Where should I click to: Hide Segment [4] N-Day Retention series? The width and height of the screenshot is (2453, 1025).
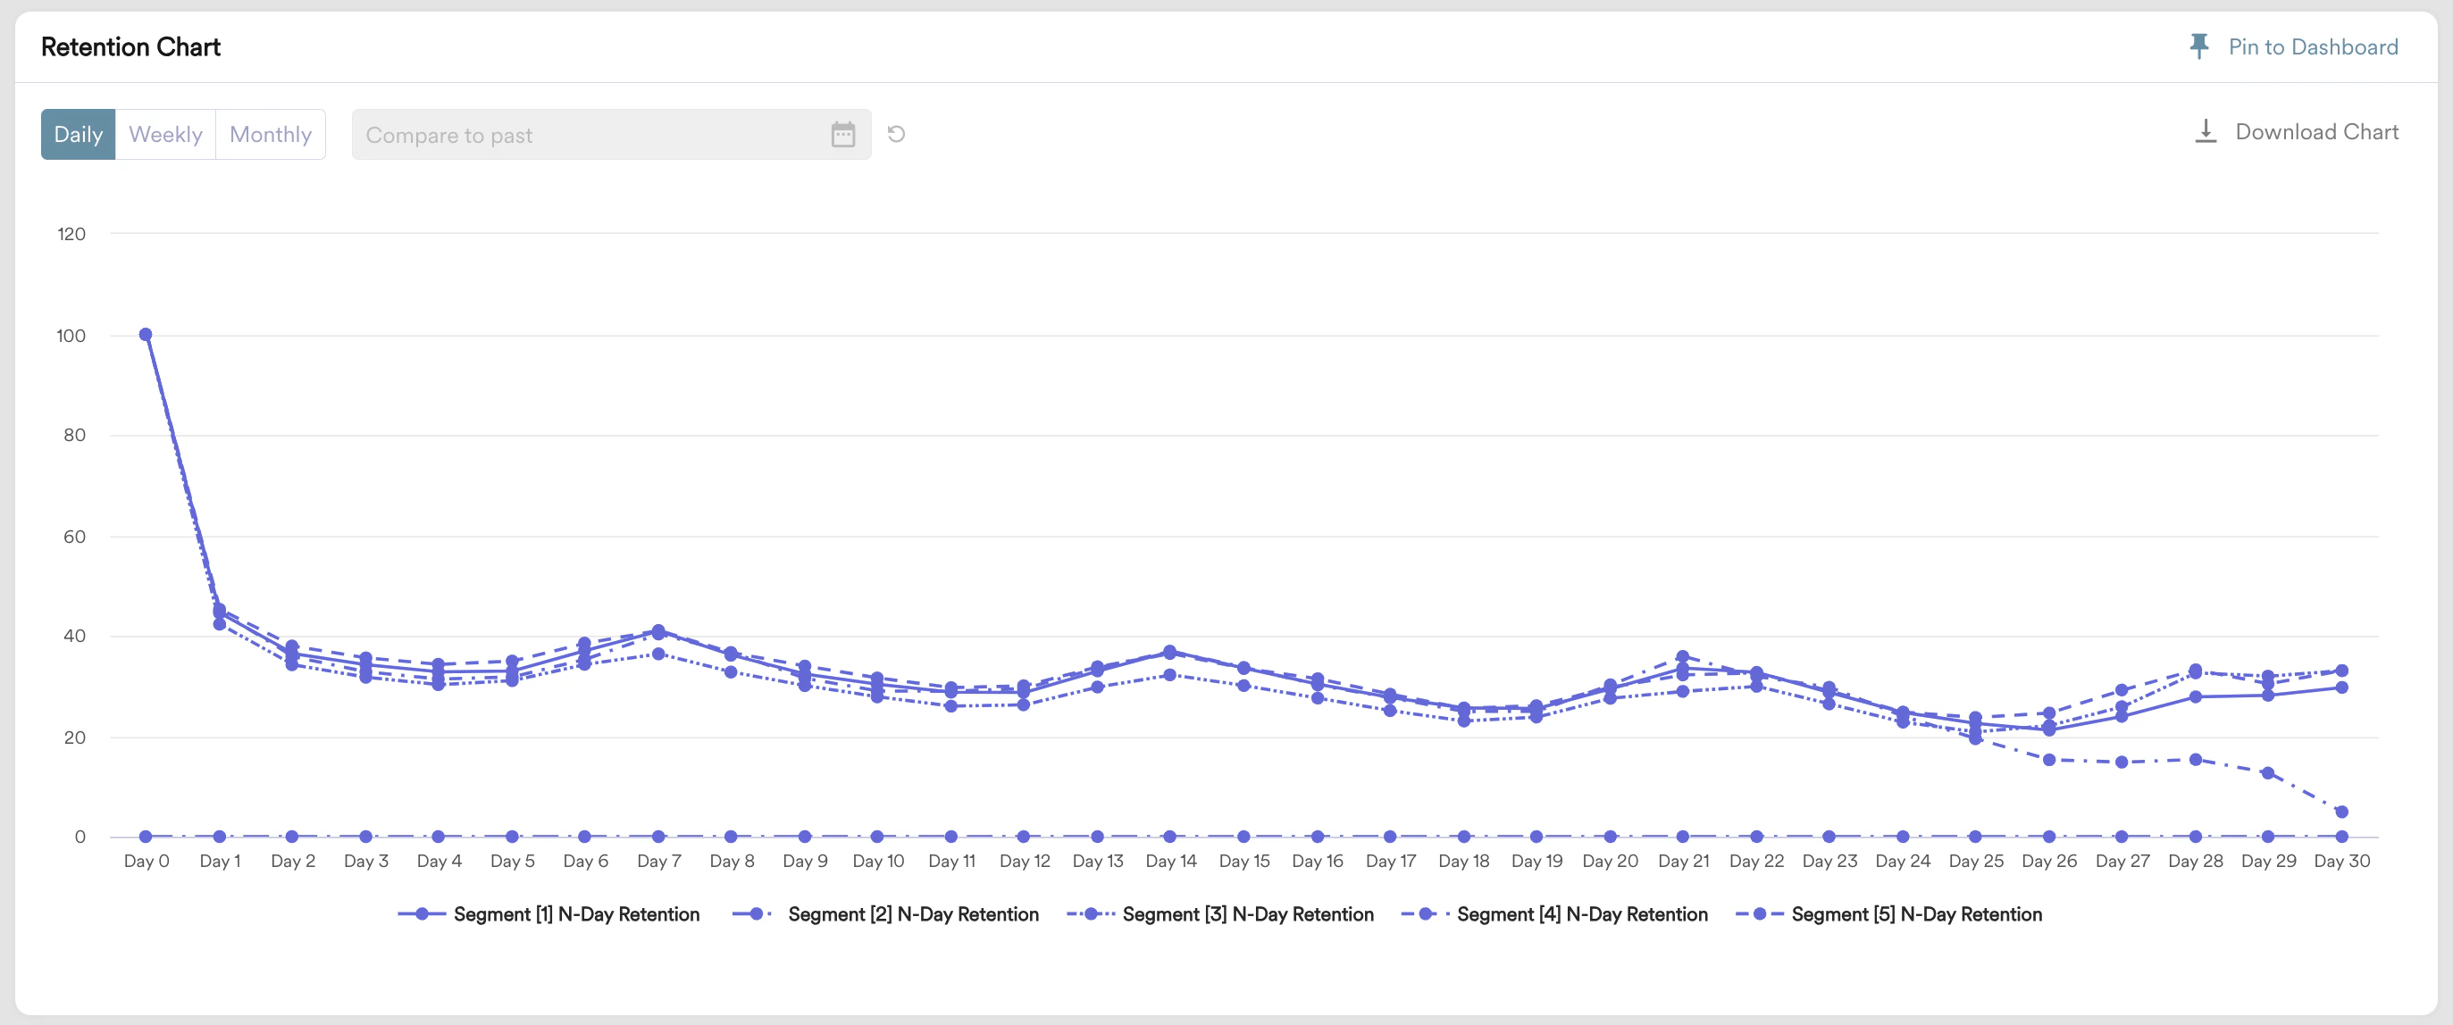pyautogui.click(x=1582, y=913)
